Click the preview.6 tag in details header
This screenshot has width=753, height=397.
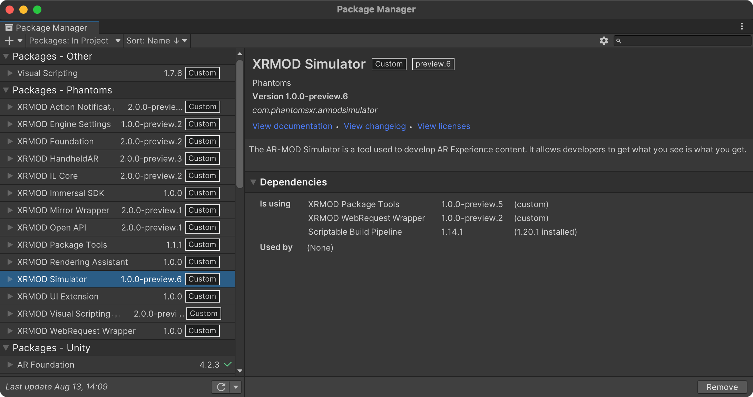click(433, 64)
